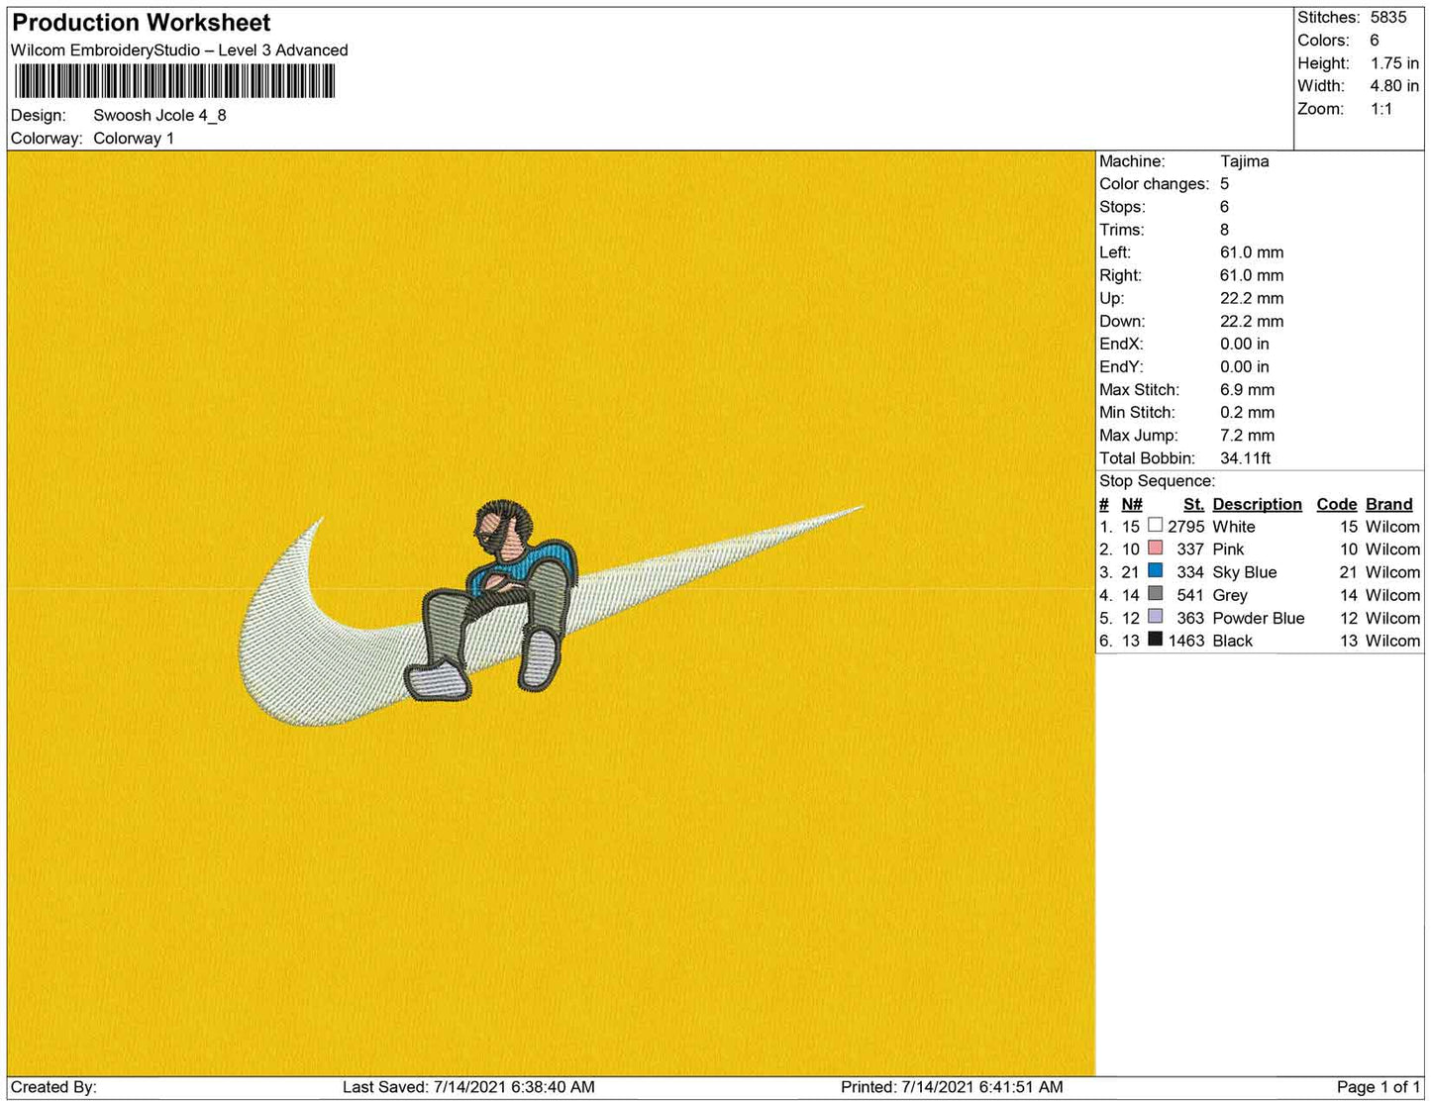
Task: Select the "Created By:" footer label
Action: (x=53, y=1087)
